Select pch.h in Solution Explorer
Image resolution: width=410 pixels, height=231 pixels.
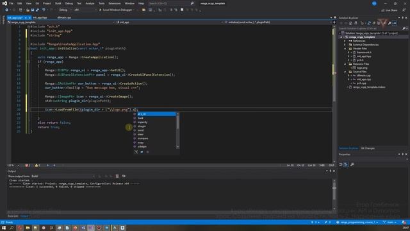360,60
